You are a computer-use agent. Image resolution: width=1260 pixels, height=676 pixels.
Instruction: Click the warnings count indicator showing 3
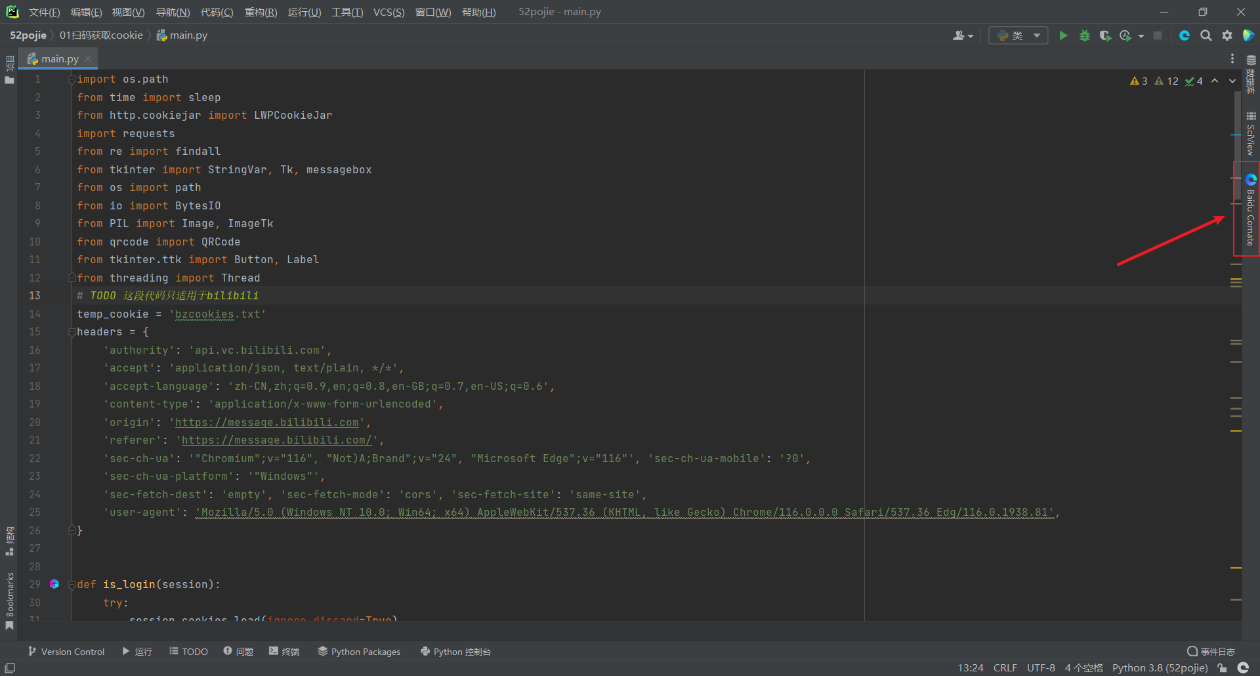1139,81
